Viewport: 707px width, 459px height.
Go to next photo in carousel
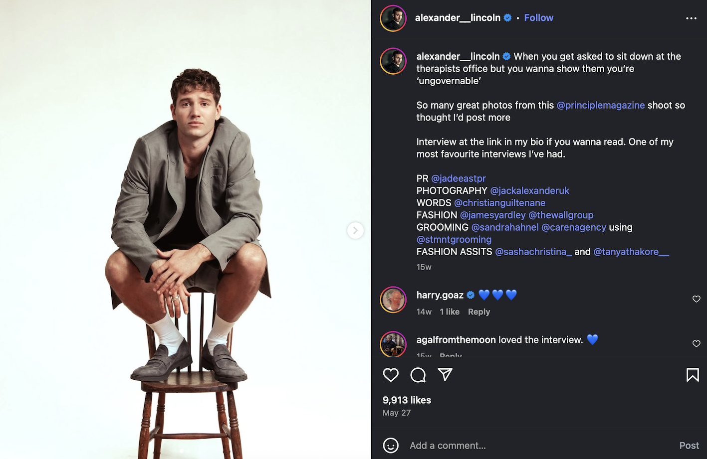pyautogui.click(x=355, y=230)
